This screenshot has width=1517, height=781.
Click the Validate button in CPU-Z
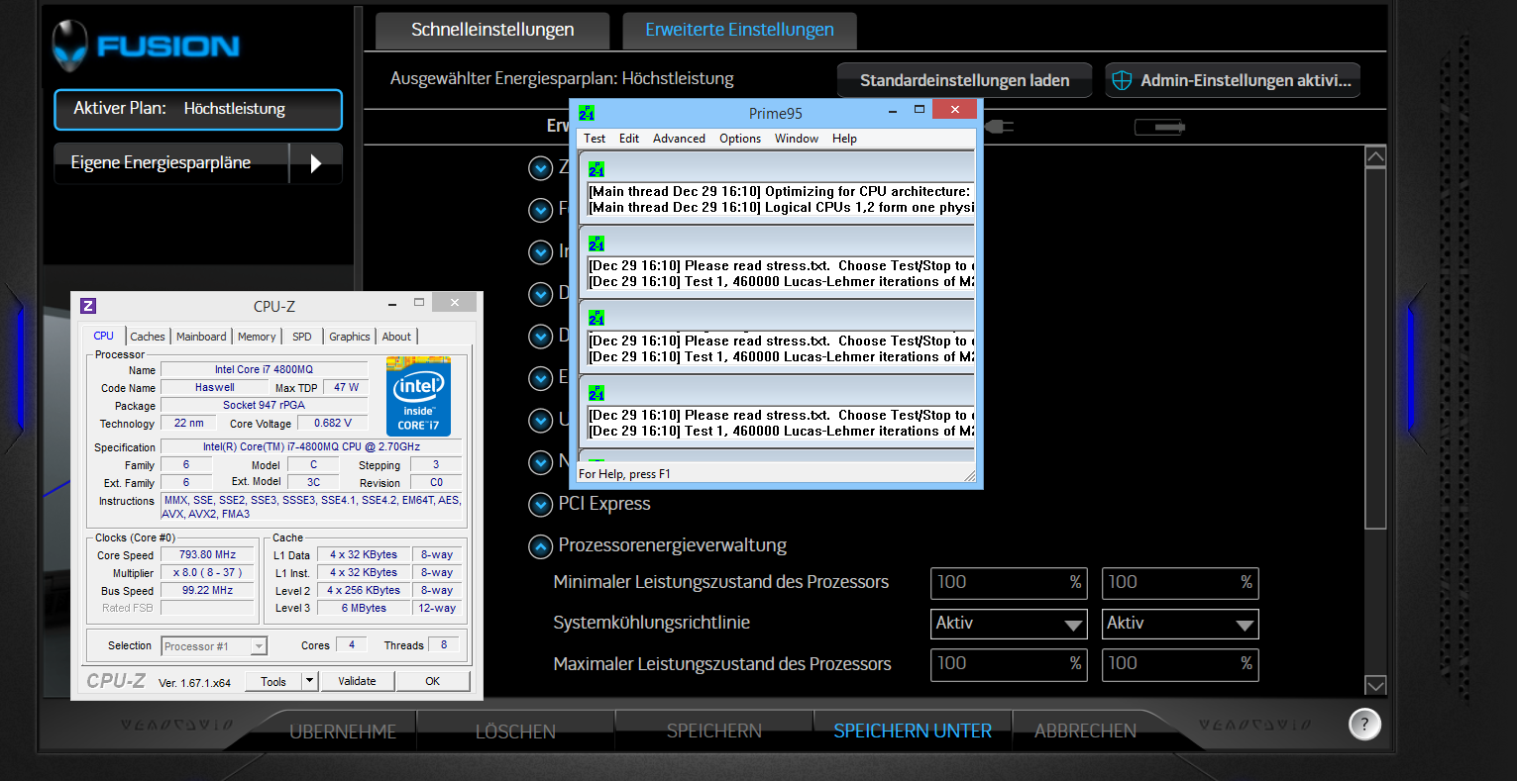[357, 681]
